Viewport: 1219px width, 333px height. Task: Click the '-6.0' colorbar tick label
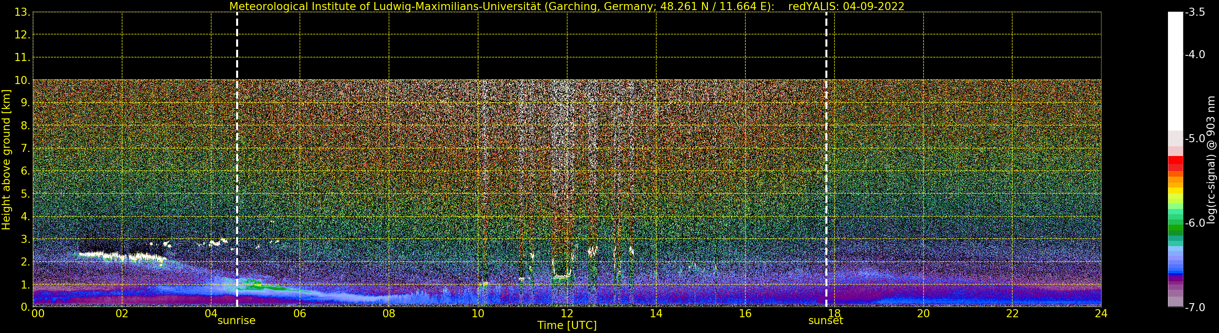point(1195,223)
